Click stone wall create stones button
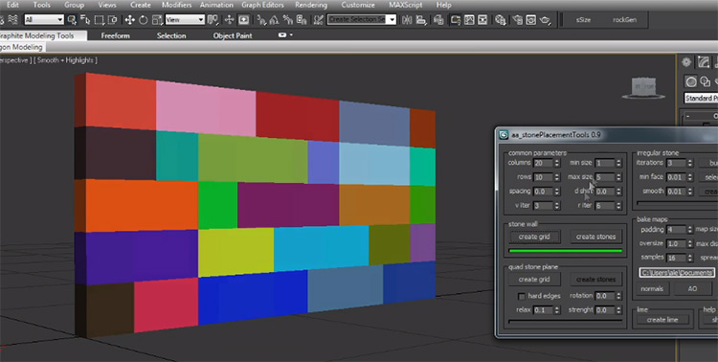 click(x=595, y=237)
